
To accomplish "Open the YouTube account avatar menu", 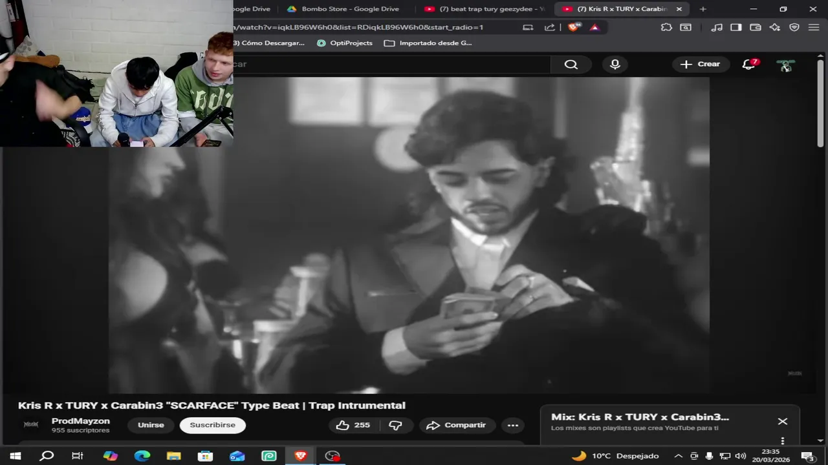I will pyautogui.click(x=786, y=65).
